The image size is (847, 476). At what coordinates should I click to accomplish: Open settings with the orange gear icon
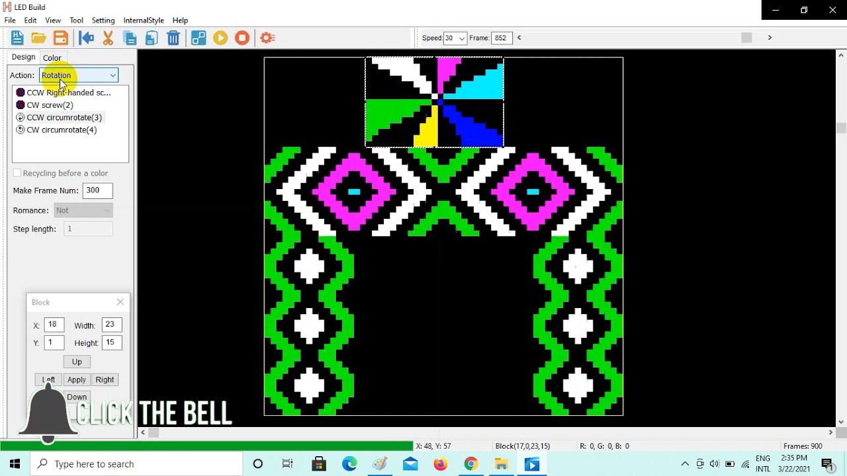[x=267, y=38]
